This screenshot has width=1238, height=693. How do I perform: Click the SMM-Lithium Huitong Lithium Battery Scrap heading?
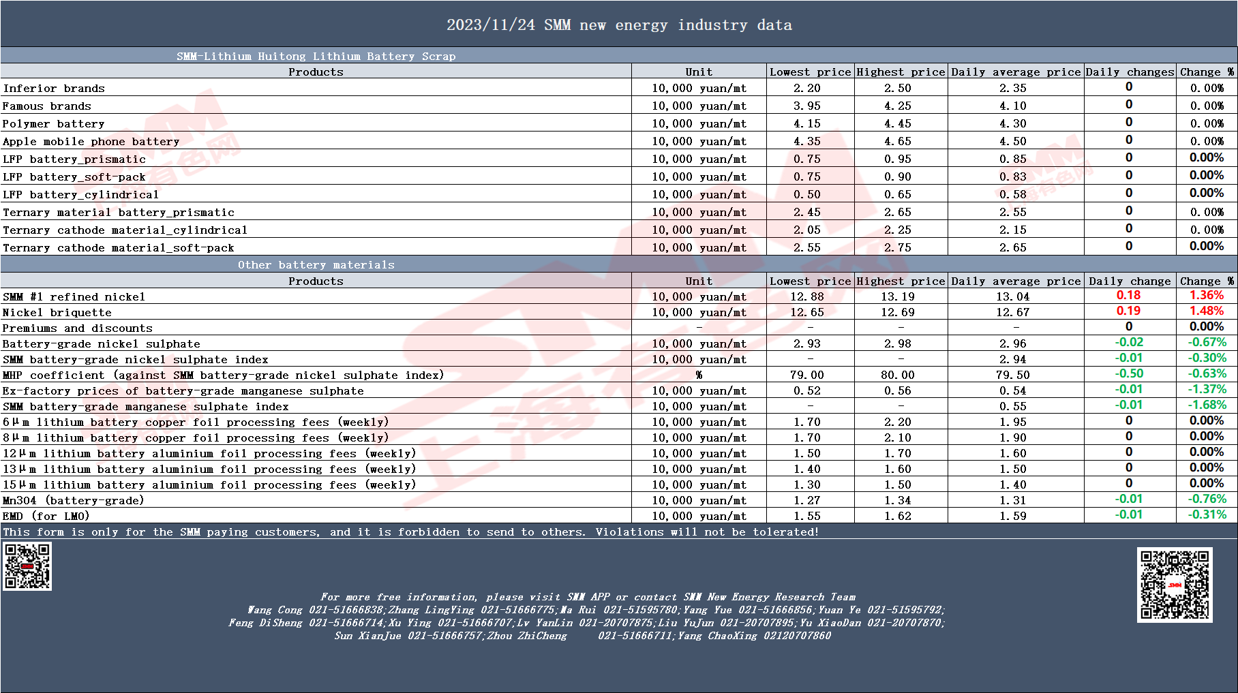[x=316, y=57]
